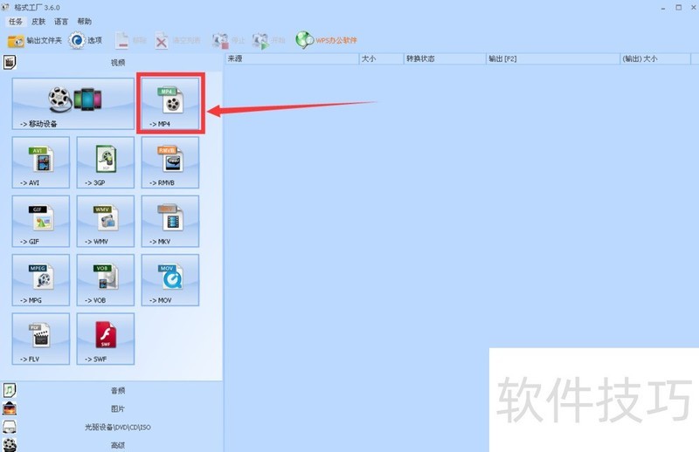Select the -> RMVB conversion icon

(170, 162)
